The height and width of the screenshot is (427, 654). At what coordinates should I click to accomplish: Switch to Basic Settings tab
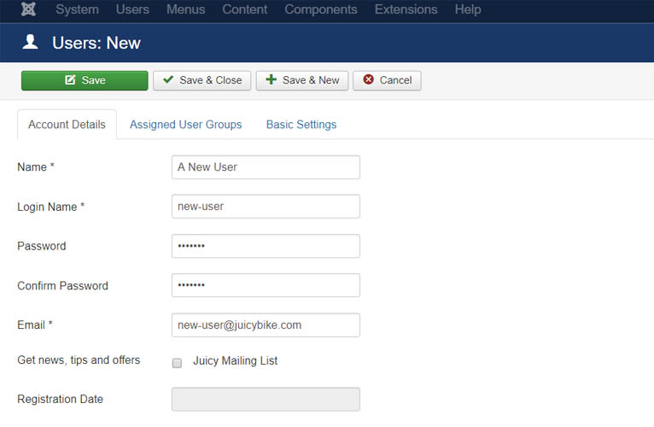(301, 125)
